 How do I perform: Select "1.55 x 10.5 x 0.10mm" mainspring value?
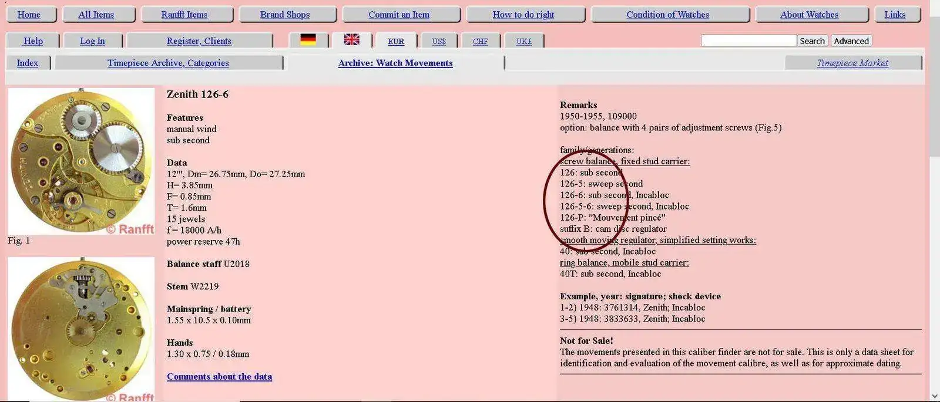tap(209, 320)
